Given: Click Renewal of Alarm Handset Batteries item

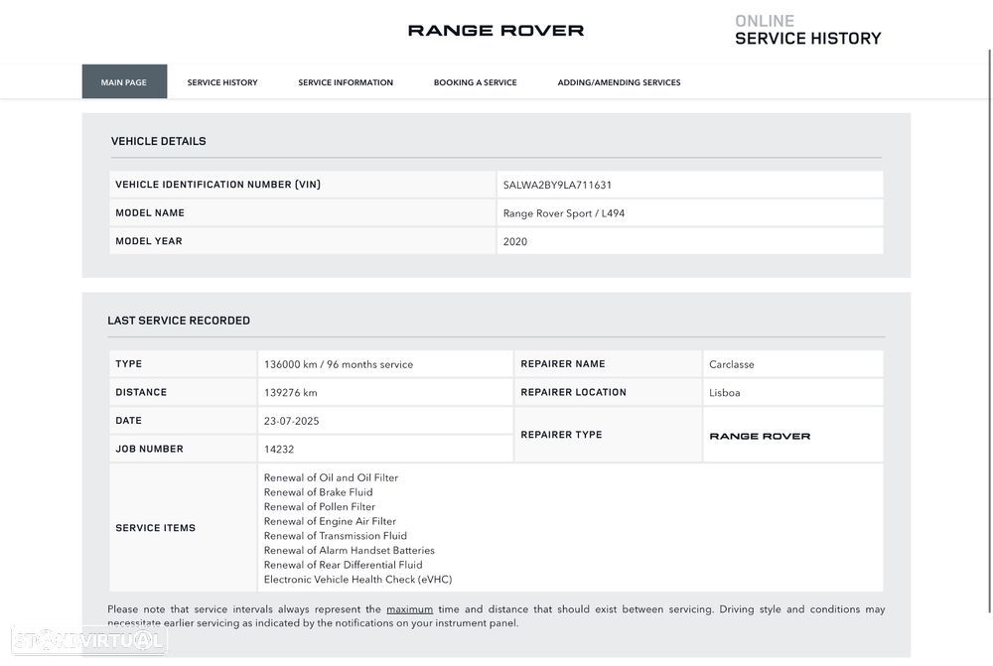Looking at the screenshot, I should coord(350,551).
